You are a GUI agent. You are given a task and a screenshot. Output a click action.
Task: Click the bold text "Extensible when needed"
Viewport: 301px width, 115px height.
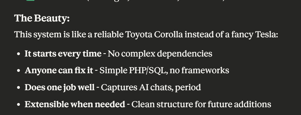tap(75, 104)
